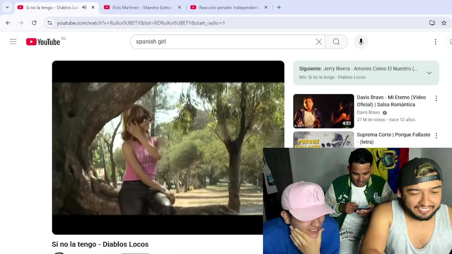Clear the search text with X icon
The height and width of the screenshot is (254, 452).
click(x=319, y=42)
